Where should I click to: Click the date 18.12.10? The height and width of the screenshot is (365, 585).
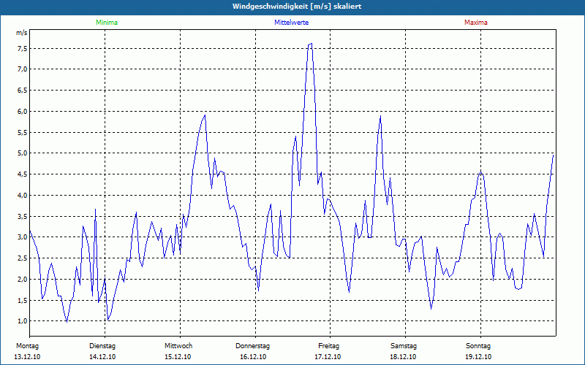coord(403,357)
